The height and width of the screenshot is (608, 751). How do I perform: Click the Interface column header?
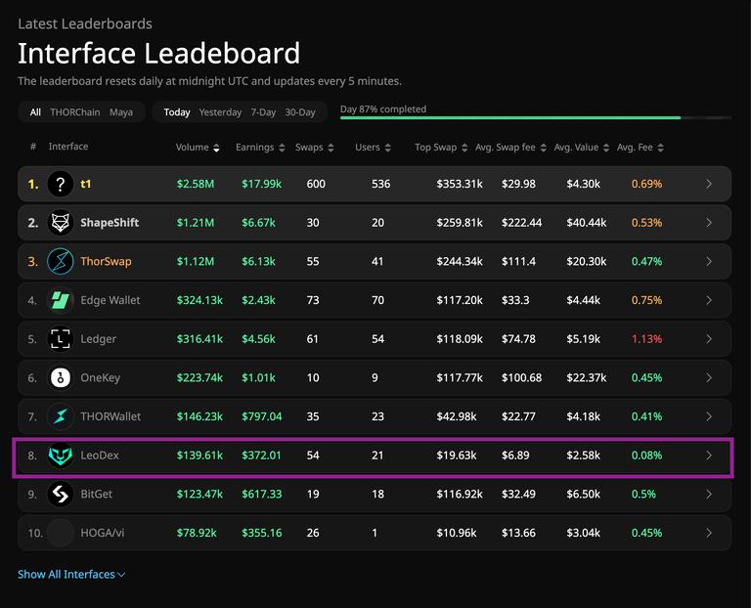68,147
